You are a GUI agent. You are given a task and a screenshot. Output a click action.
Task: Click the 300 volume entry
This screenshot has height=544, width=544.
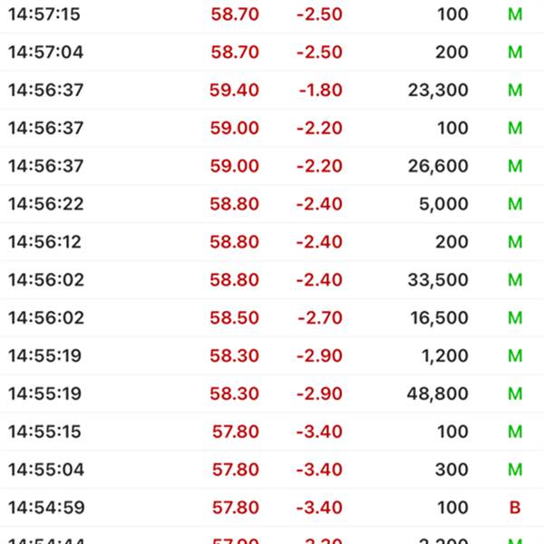[x=452, y=470]
